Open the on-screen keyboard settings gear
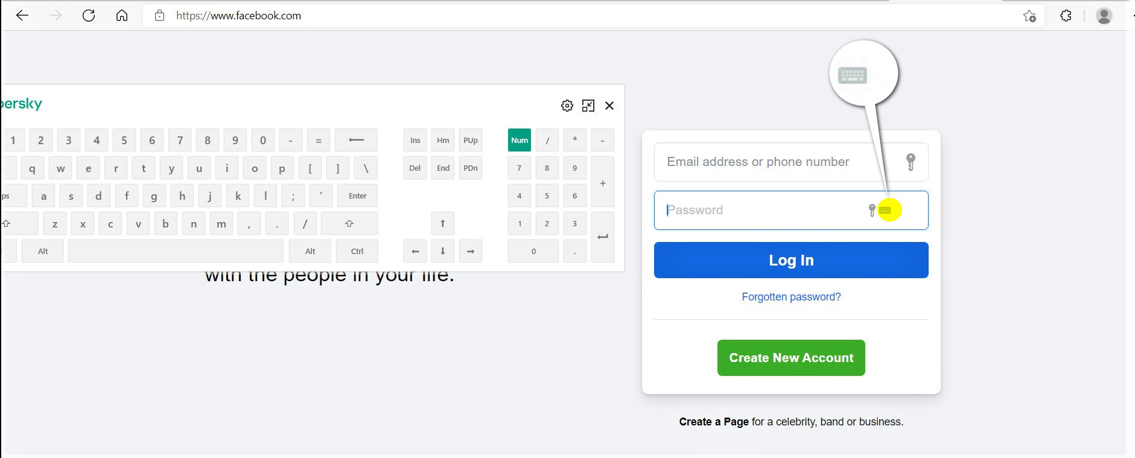The width and height of the screenshot is (1135, 458). pos(567,106)
